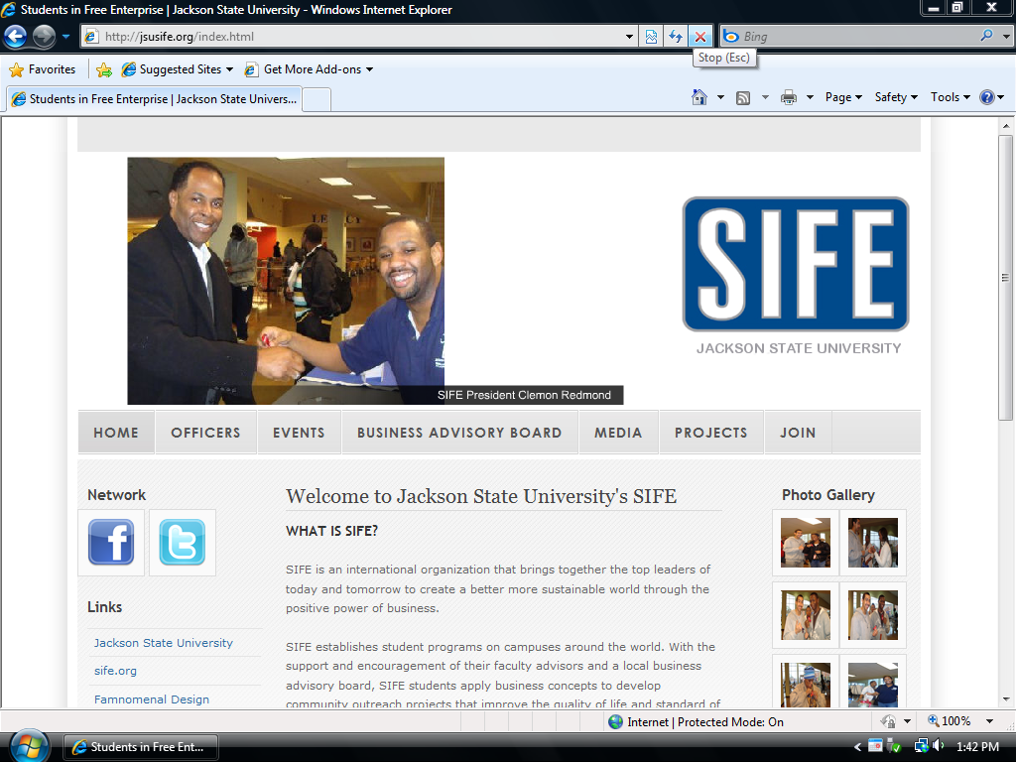1016x762 pixels.
Task: Follow the Famnomenal Design link
Action: [x=152, y=699]
